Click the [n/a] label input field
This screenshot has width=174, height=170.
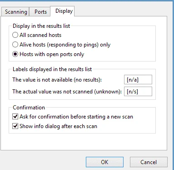tap(138, 80)
